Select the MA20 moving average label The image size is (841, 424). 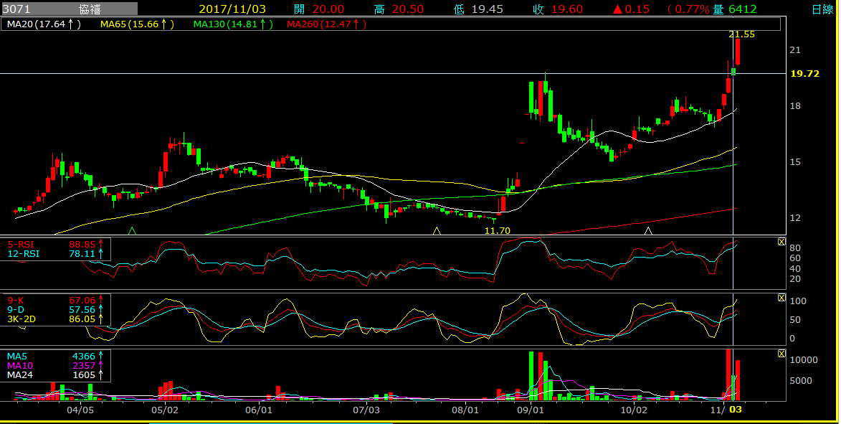pos(44,24)
